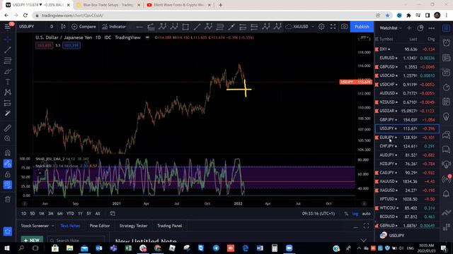Viewport: 453px width, 254px height.
Task: Toggle lock all drawing tools
Action: [x=8, y=174]
